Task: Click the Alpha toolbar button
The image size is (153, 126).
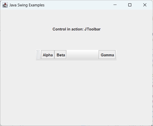Action: pos(48,55)
